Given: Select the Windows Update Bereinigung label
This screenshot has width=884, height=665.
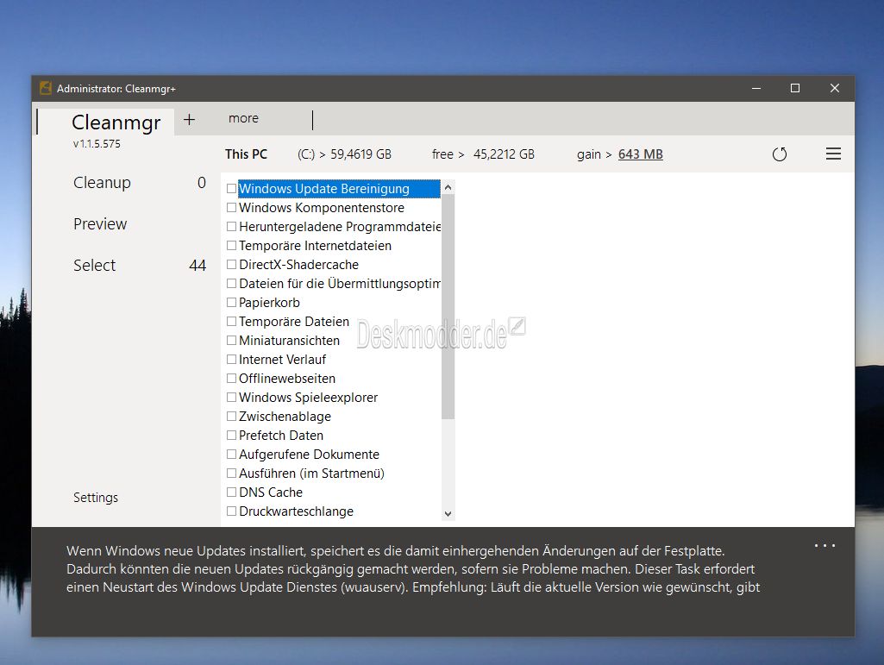Looking at the screenshot, I should click(324, 188).
